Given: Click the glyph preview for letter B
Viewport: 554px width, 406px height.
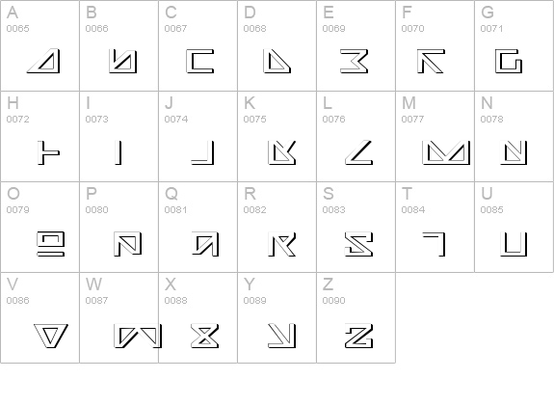Looking at the screenshot, I should click(x=122, y=61).
